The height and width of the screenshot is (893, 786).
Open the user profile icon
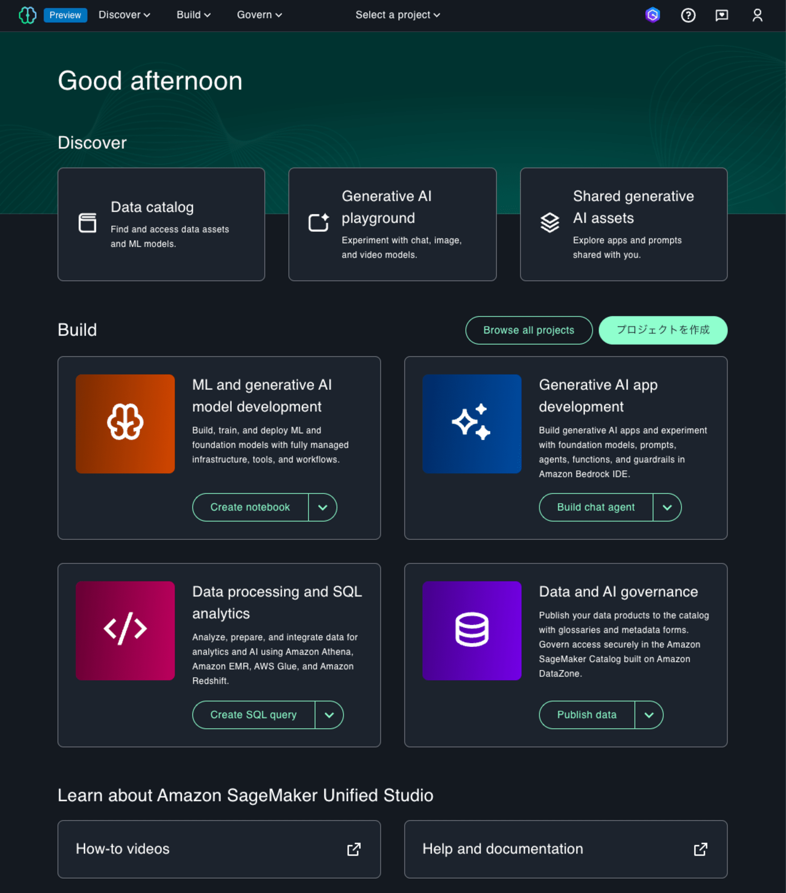pos(757,15)
